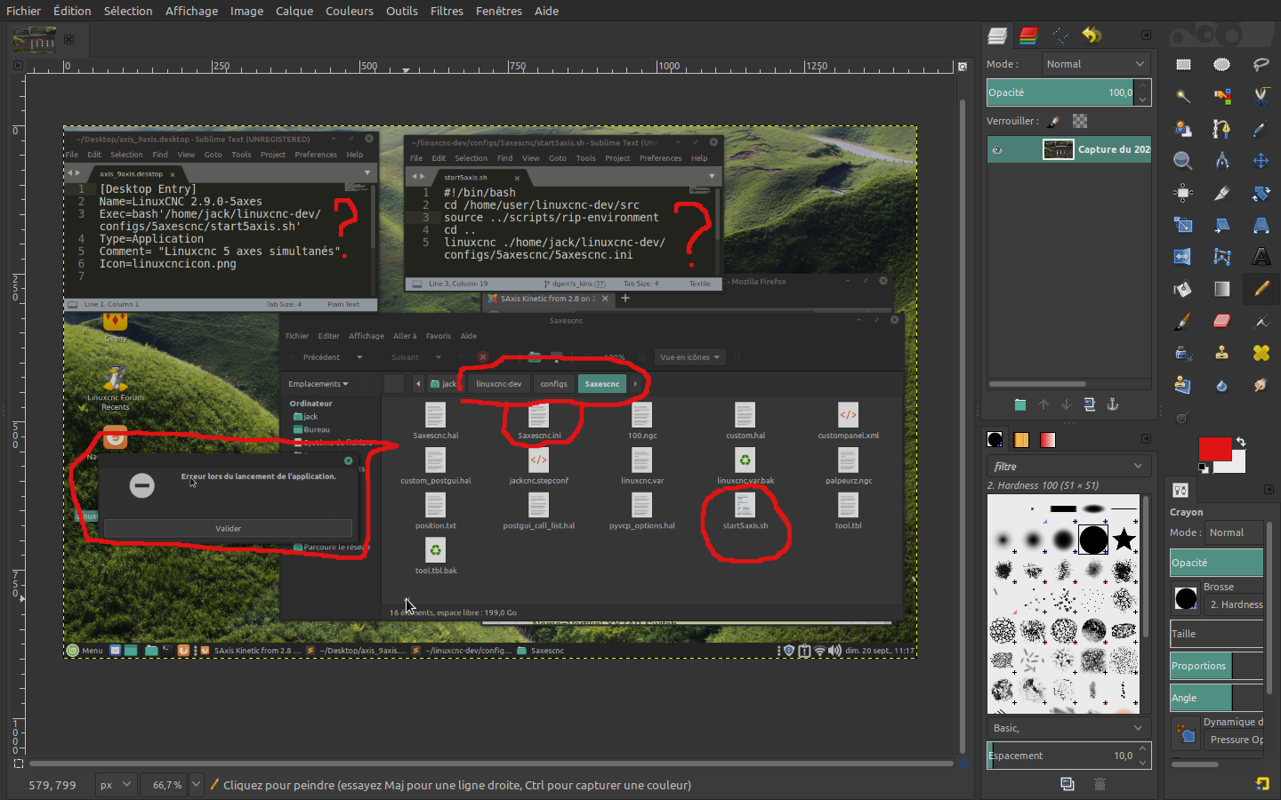
Task: Select the Text tool
Action: pyautogui.click(x=1261, y=257)
